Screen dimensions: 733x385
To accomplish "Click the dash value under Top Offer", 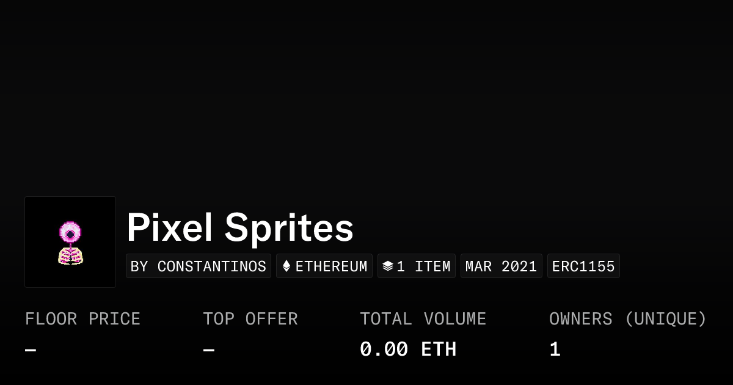I will click(x=209, y=350).
